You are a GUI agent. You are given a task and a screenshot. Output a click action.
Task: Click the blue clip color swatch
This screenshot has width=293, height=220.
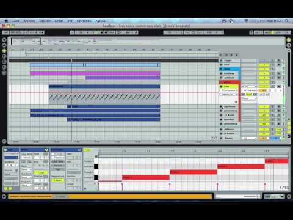tap(11, 157)
